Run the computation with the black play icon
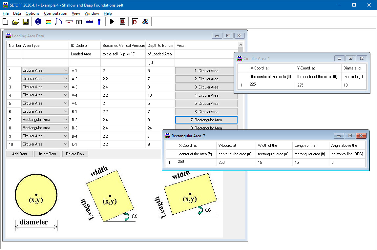Viewport: 377px width, 250px height. (x=112, y=22)
